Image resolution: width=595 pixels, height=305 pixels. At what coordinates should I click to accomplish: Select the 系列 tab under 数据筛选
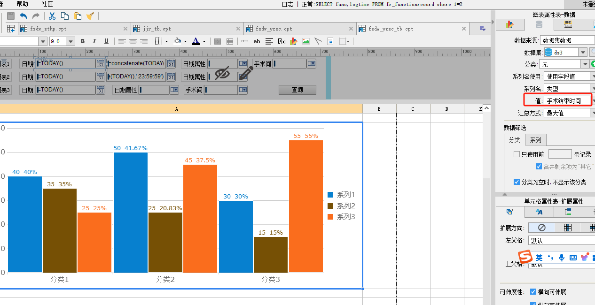pos(535,140)
